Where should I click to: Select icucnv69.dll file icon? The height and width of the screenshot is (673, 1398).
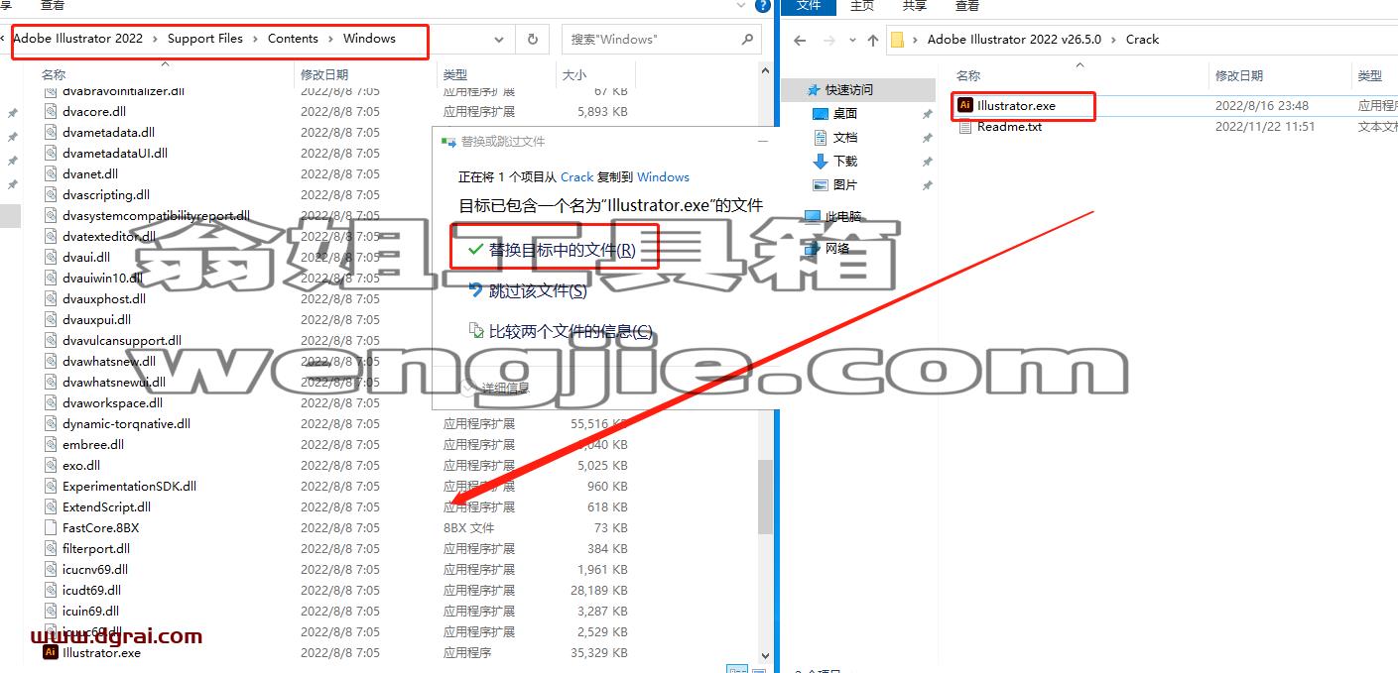click(x=51, y=569)
